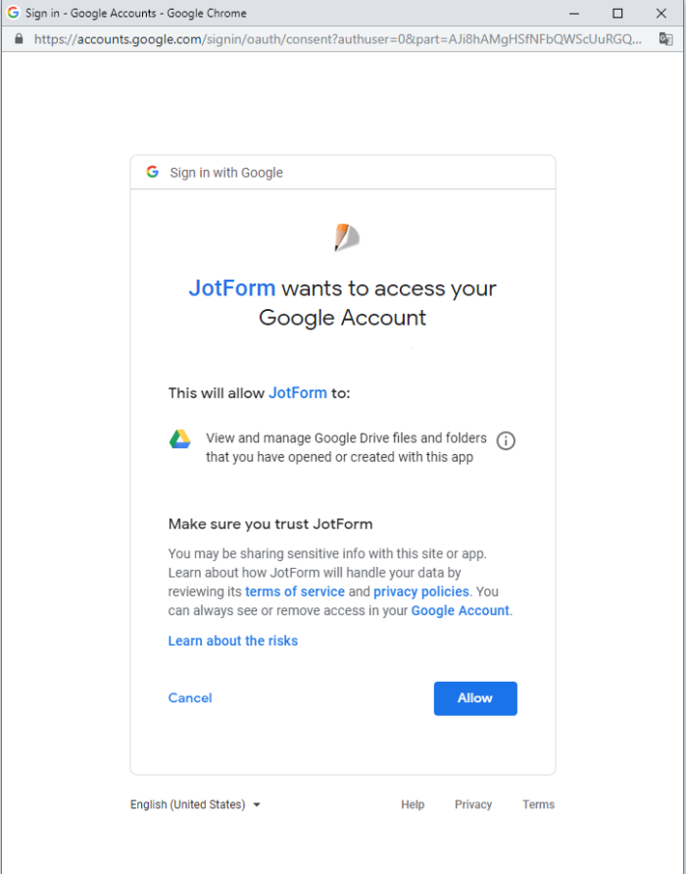
Task: Open the Privacy footer link
Action: click(473, 804)
